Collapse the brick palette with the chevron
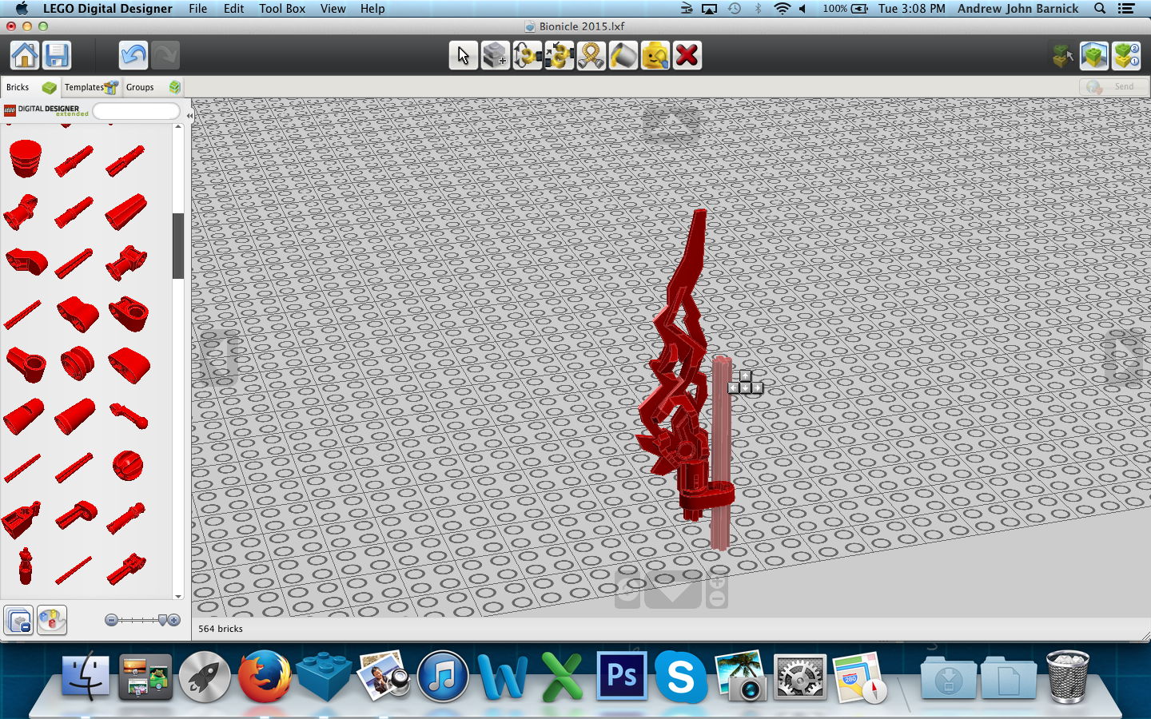The width and height of the screenshot is (1151, 719). point(189,115)
